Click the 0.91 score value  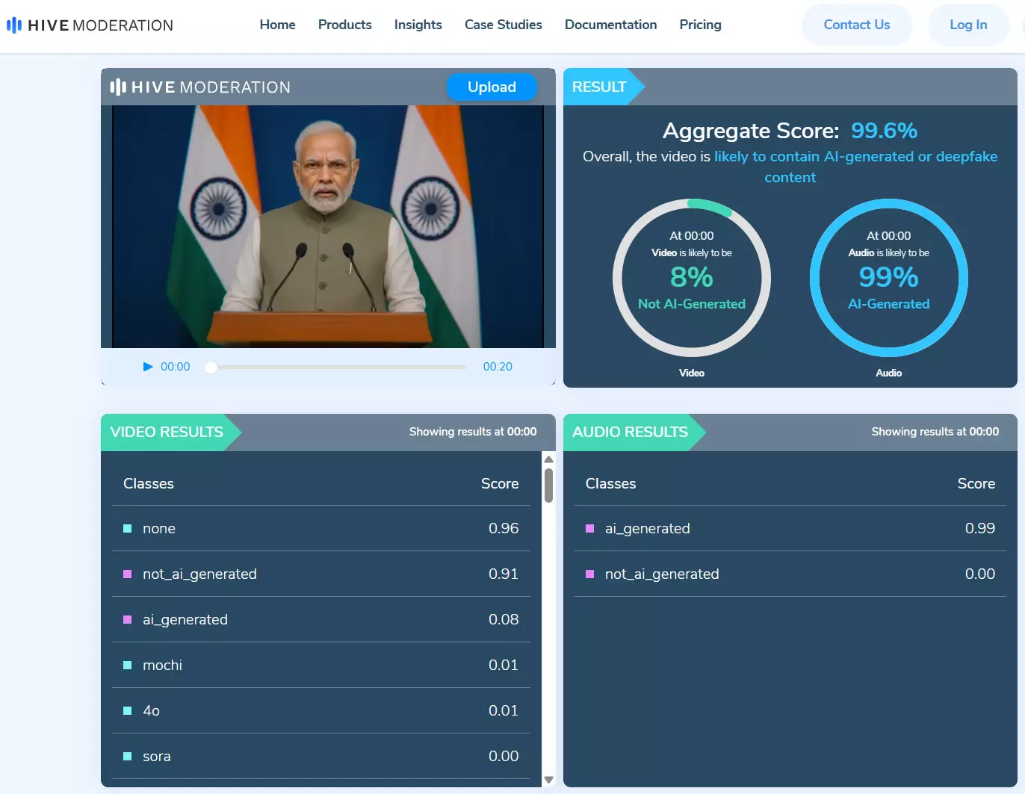click(x=504, y=574)
